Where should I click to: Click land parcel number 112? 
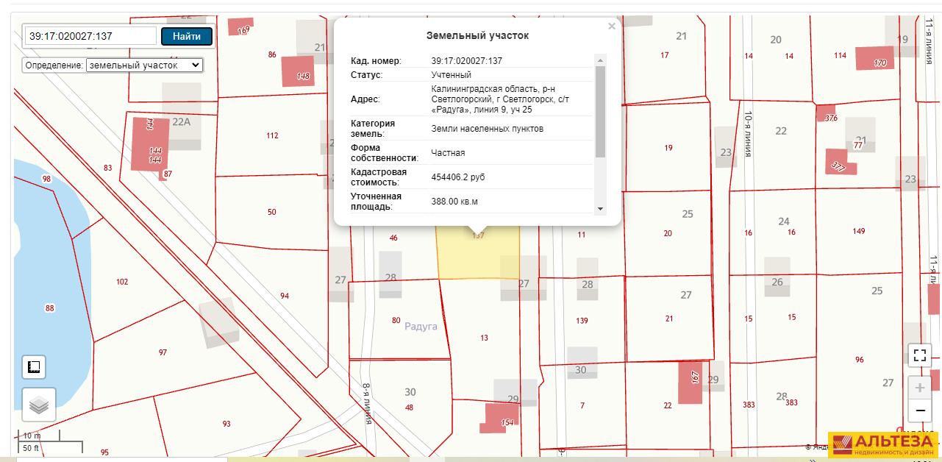click(272, 135)
